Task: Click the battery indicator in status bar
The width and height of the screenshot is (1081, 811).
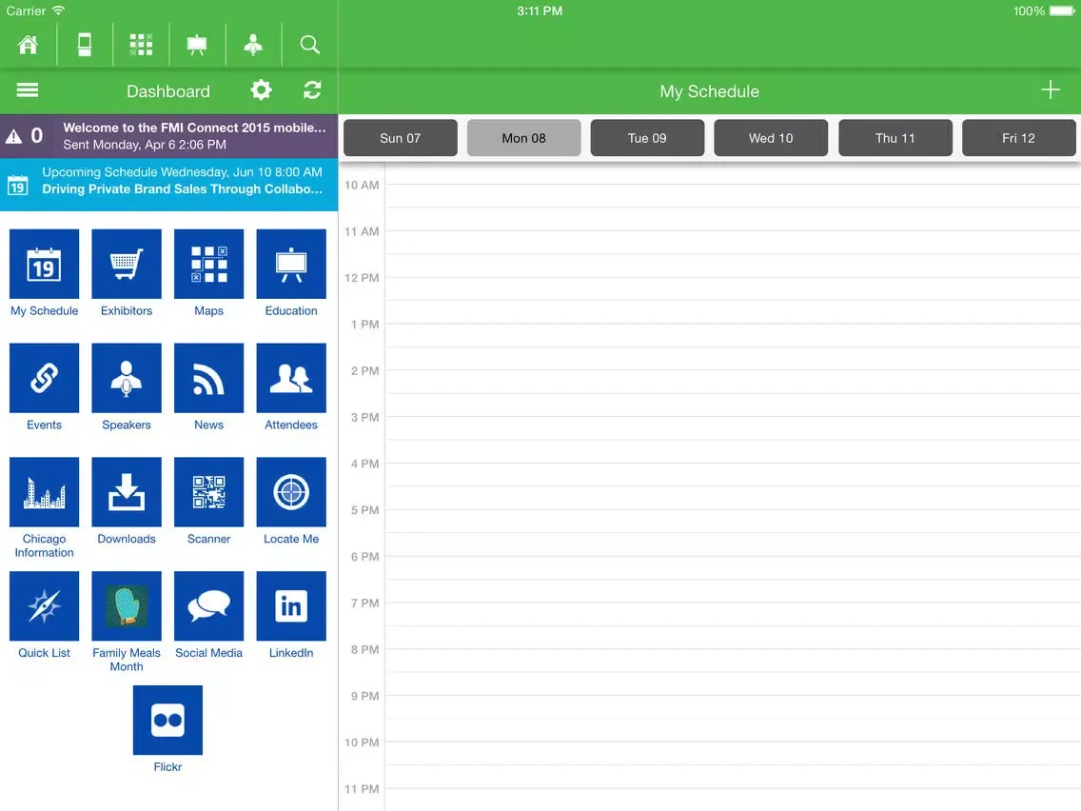Action: coord(1062,11)
